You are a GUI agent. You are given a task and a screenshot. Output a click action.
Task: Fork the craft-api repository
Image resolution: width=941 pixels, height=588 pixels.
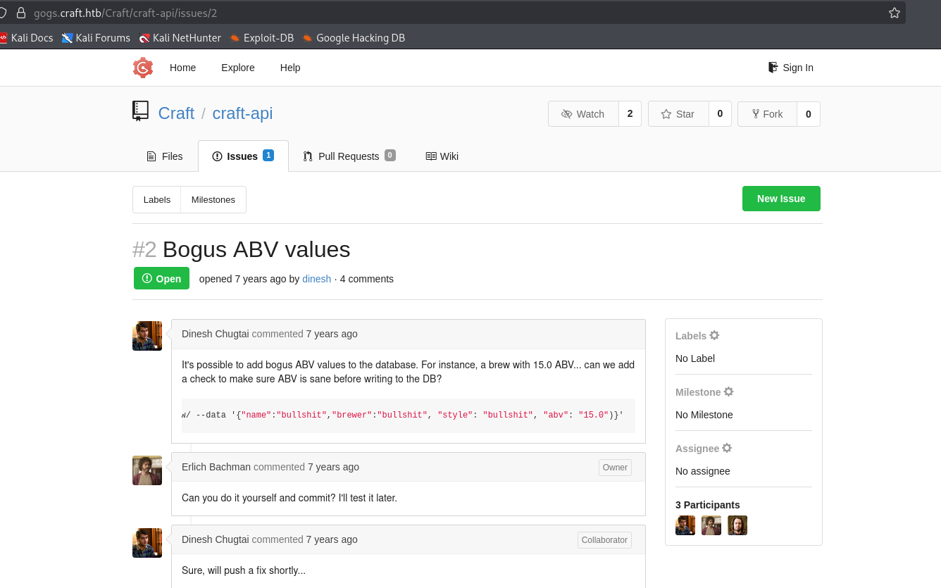pos(767,114)
